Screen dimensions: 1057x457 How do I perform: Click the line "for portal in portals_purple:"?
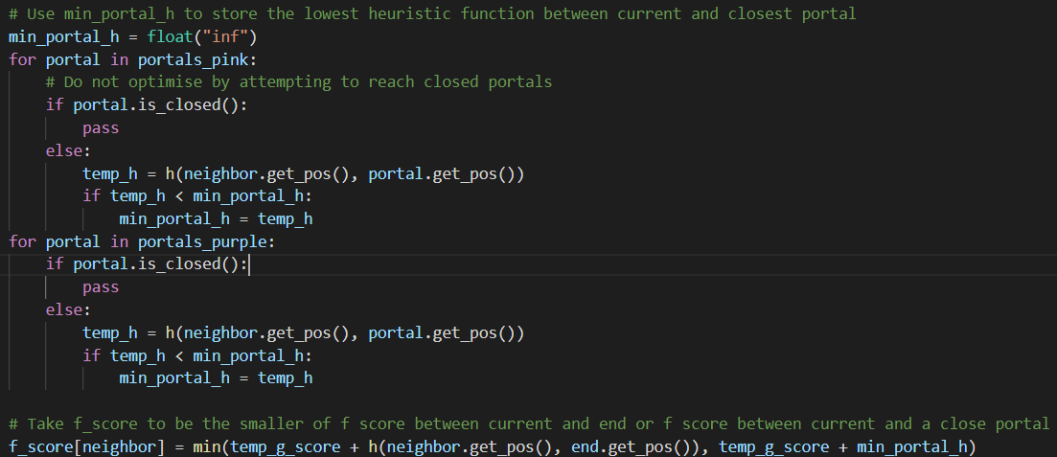pos(142,241)
